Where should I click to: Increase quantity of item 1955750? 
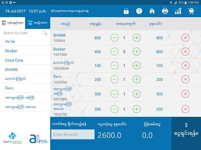pos(137,109)
